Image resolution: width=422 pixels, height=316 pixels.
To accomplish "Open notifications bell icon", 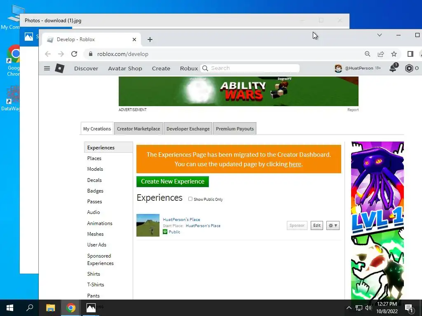I will click(394, 68).
